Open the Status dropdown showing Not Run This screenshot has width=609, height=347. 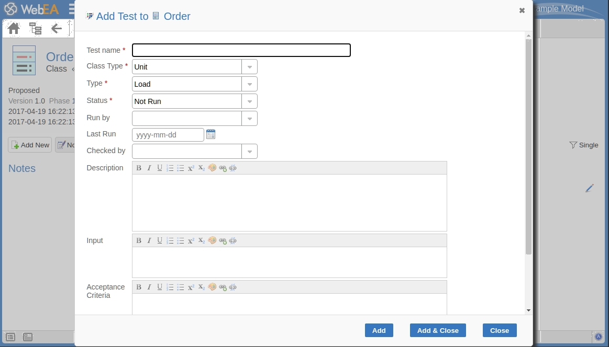click(249, 101)
